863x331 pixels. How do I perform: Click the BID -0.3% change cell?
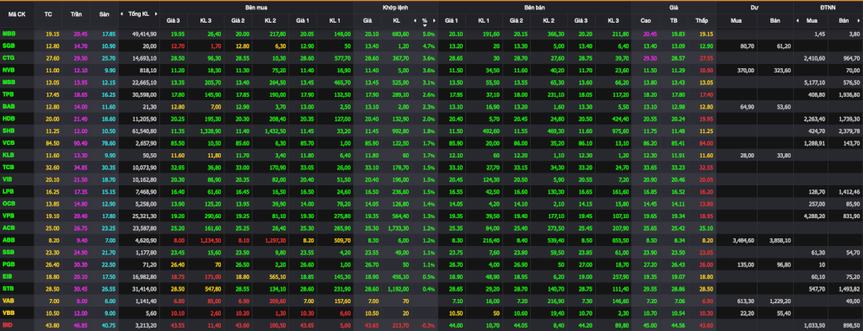tap(427, 324)
